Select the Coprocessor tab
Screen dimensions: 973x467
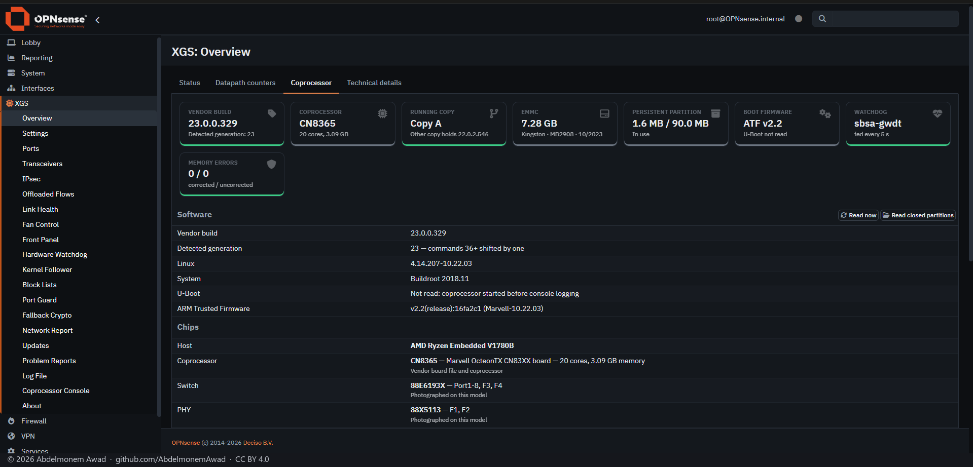pos(311,83)
